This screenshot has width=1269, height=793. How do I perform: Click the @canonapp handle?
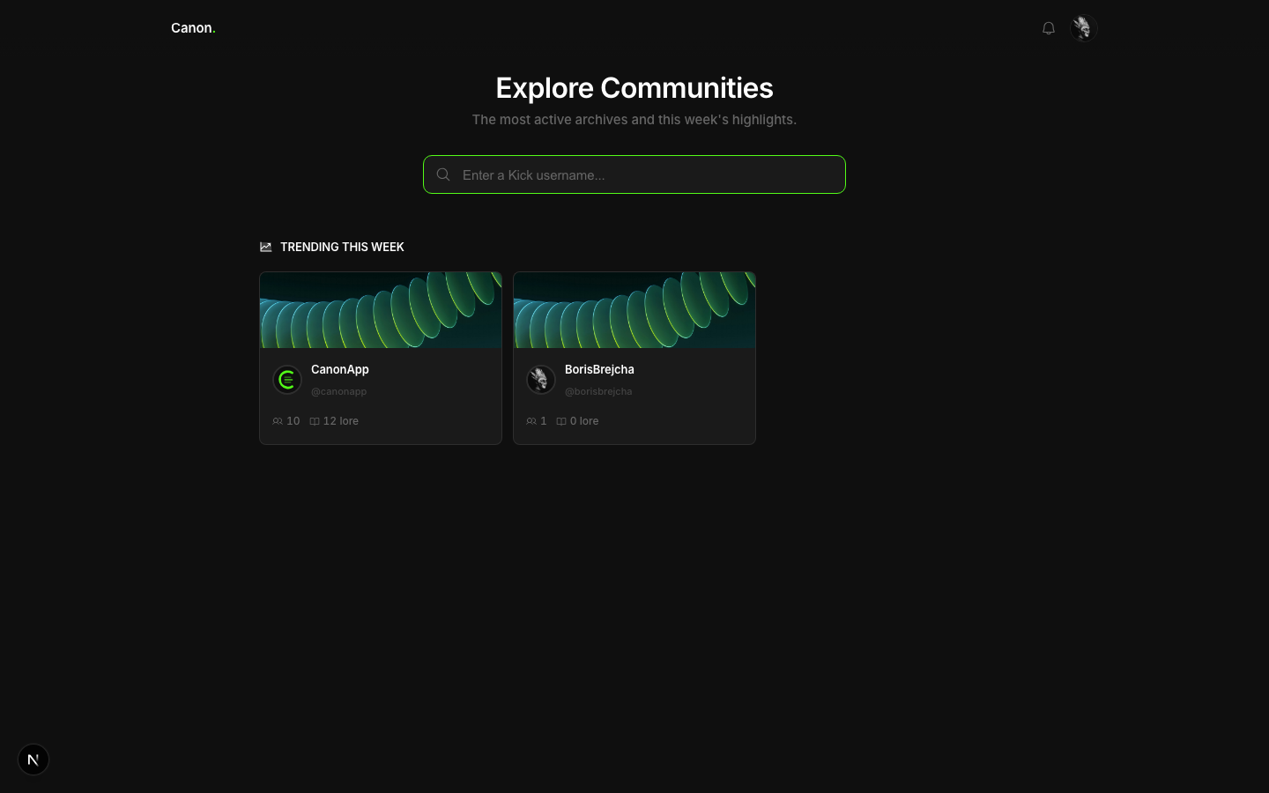tap(338, 391)
